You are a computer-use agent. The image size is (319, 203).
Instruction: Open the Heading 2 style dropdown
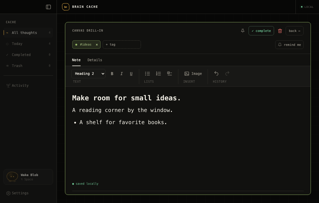88,74
